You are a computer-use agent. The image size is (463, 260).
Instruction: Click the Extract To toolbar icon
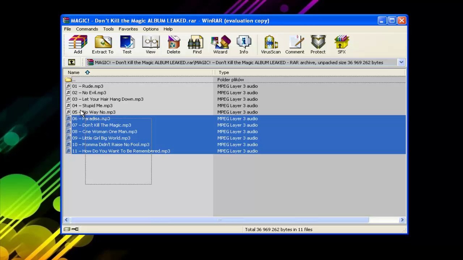103,45
